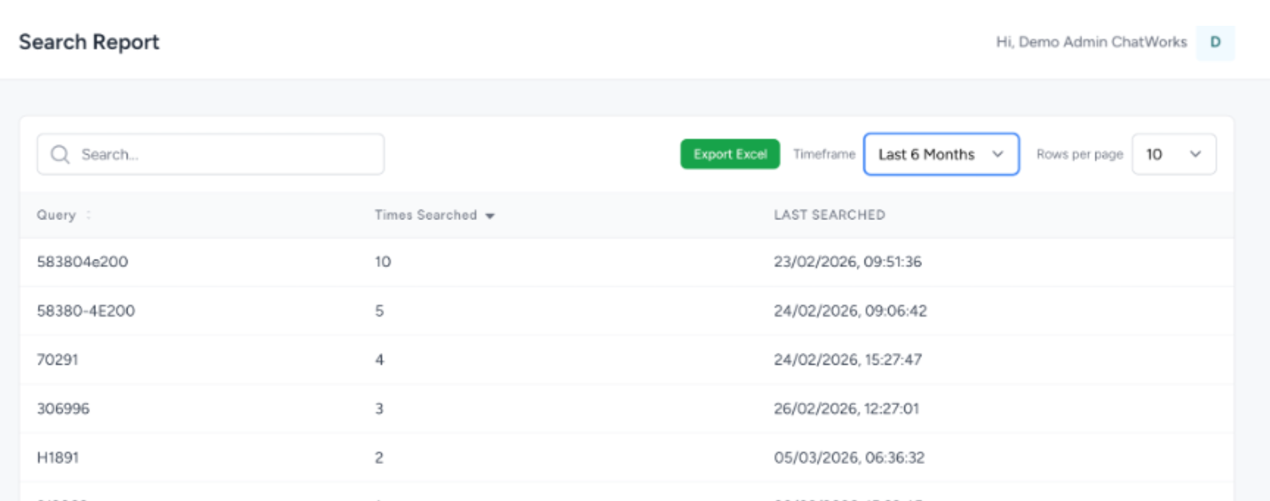1270x501 pixels.
Task: Select query 58380-4E200
Action: coord(86,311)
